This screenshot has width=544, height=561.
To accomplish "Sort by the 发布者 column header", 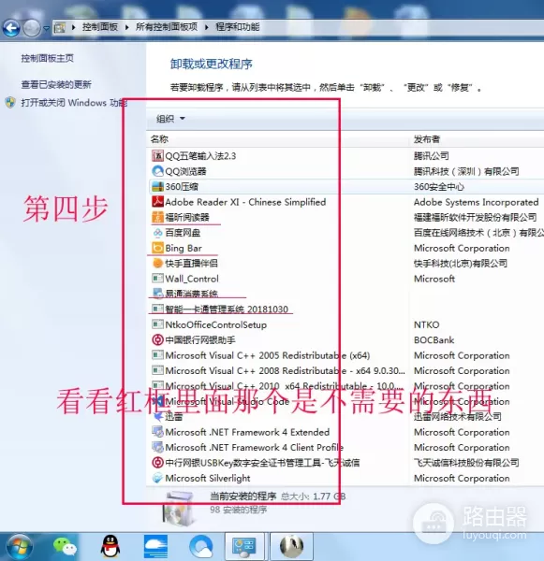I will click(x=427, y=139).
